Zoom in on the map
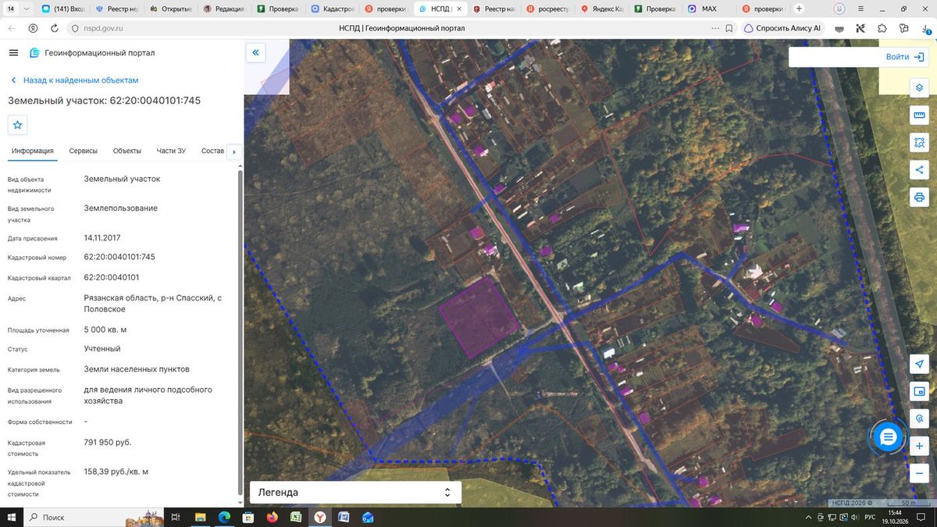Image resolution: width=937 pixels, height=527 pixels. [x=919, y=446]
